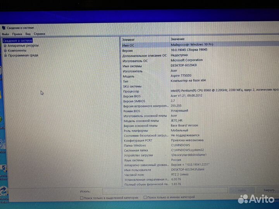Select the Язык системы row label
The height and width of the screenshot is (209, 279).
tap(134, 160)
